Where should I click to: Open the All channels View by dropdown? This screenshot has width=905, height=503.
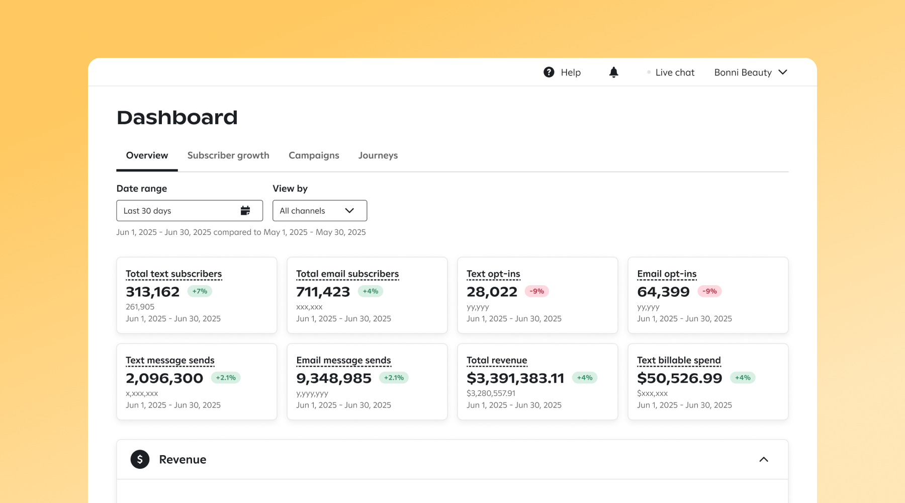tap(320, 210)
